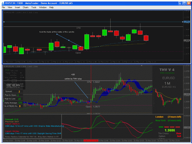
Task: Click the London session label
Action: point(159,117)
